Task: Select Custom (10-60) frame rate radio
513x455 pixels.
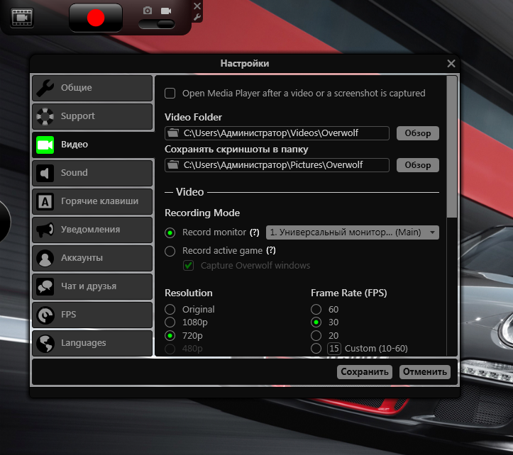Action: pos(316,349)
